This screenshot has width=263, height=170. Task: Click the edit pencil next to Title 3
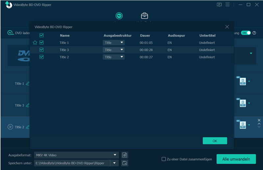tap(28, 105)
